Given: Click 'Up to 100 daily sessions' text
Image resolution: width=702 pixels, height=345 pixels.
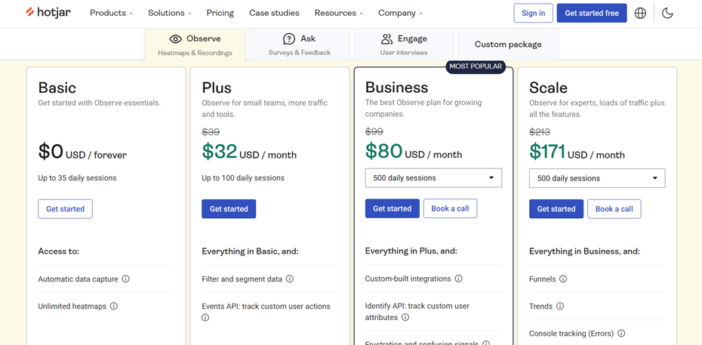Looking at the screenshot, I should pos(243,178).
